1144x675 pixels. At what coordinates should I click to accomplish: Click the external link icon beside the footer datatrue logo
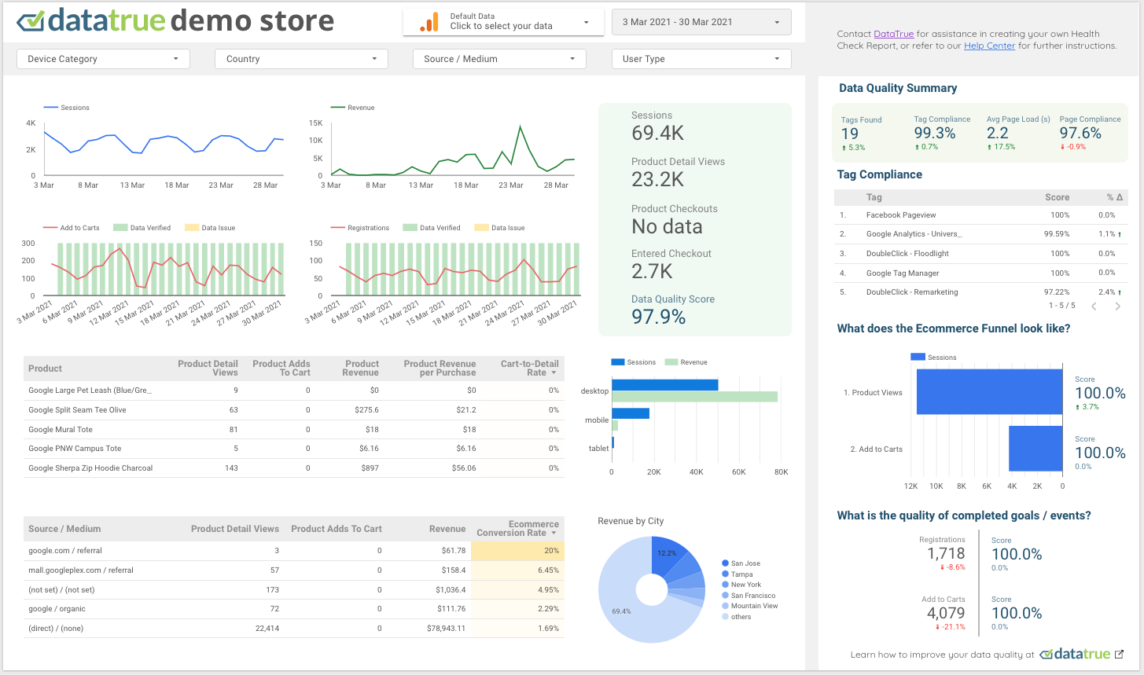tap(1120, 654)
